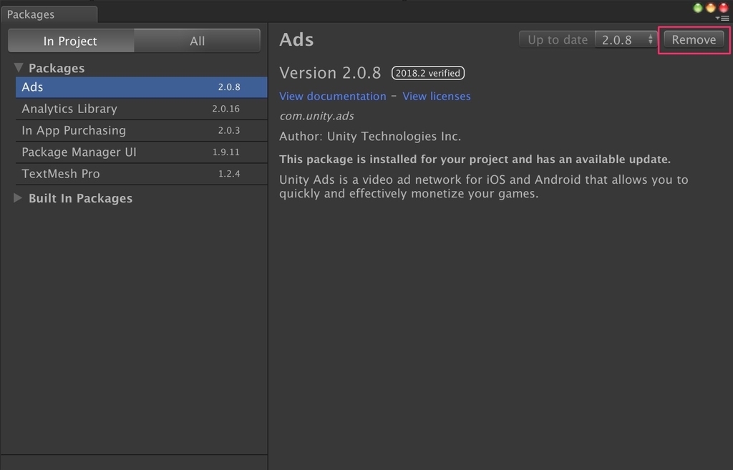Select the In App Purchasing package
The image size is (733, 470).
[141, 130]
